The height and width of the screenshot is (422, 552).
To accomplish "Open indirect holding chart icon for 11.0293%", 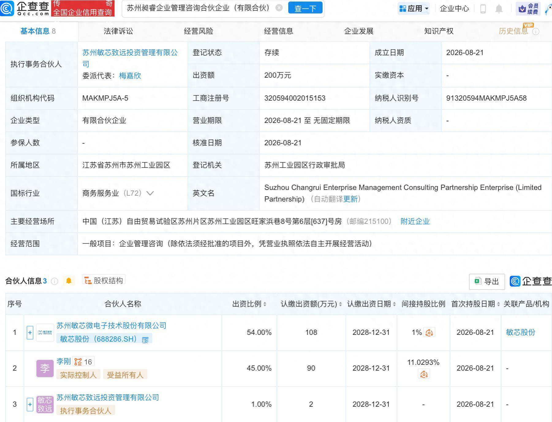I will pyautogui.click(x=424, y=374).
